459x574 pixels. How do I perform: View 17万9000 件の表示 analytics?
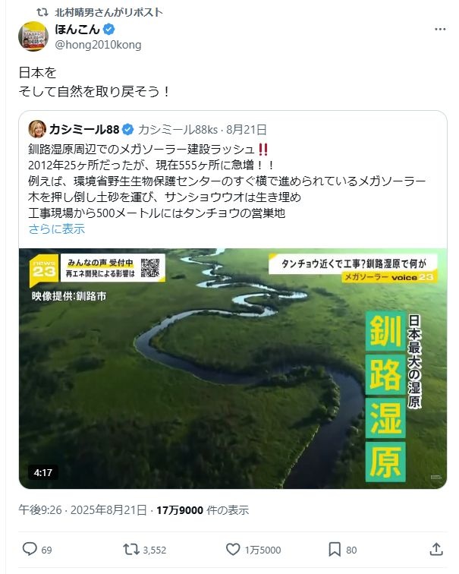point(203,510)
